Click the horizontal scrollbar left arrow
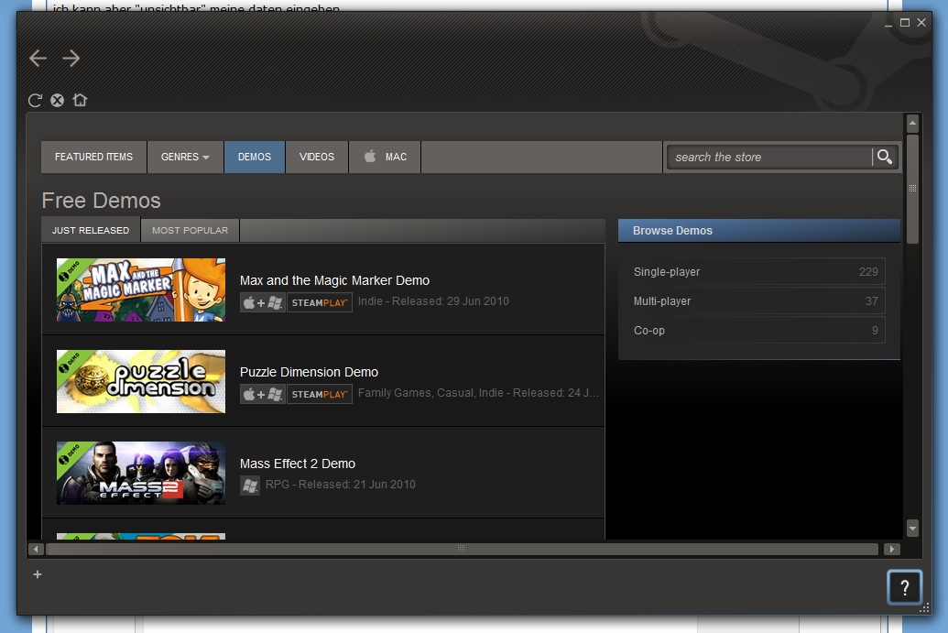The image size is (948, 633). pyautogui.click(x=36, y=549)
